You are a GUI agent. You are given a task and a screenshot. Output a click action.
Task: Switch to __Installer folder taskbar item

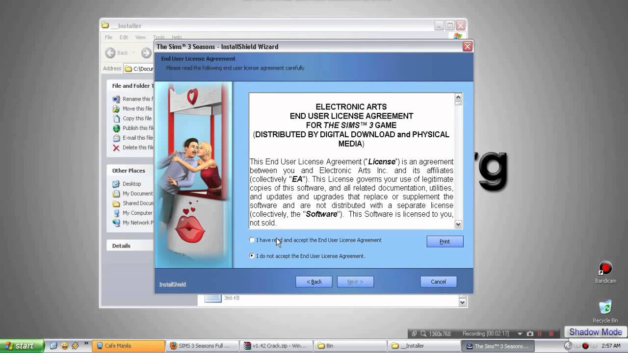click(423, 346)
